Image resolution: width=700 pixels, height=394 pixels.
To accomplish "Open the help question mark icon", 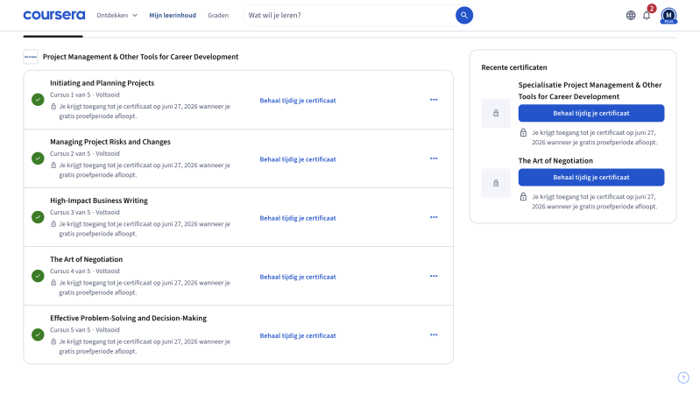I will [683, 377].
